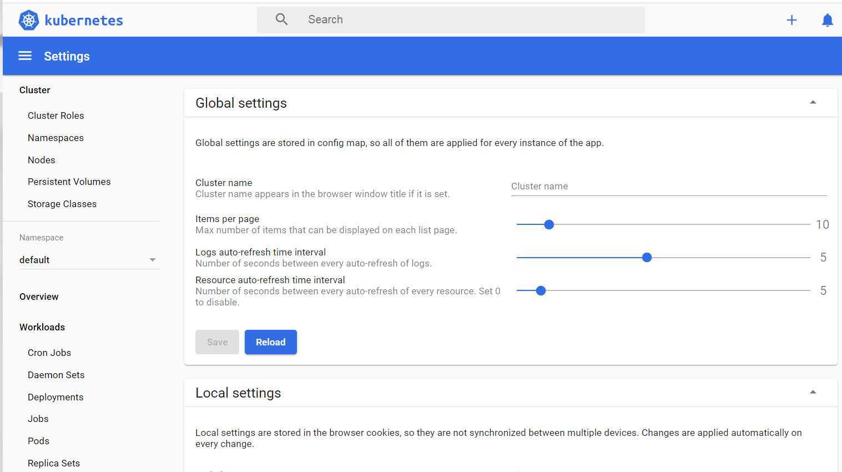Click the Namespace label in sidebar
Screen dimensions: 842x472
41,238
